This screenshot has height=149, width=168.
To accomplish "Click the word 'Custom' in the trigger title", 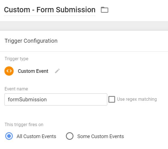I will pyautogui.click(x=16, y=10).
